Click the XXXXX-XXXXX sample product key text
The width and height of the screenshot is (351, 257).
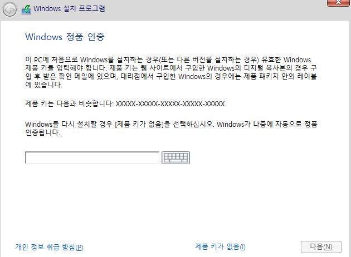click(170, 104)
